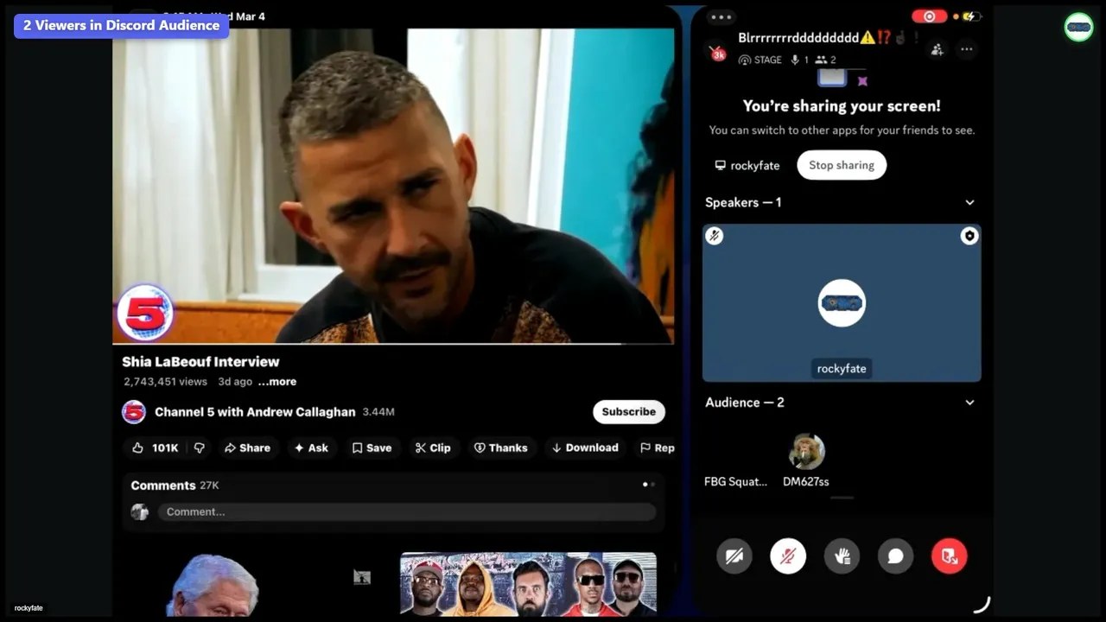
Task: Select the rockyfate screen share source
Action: pyautogui.click(x=747, y=165)
